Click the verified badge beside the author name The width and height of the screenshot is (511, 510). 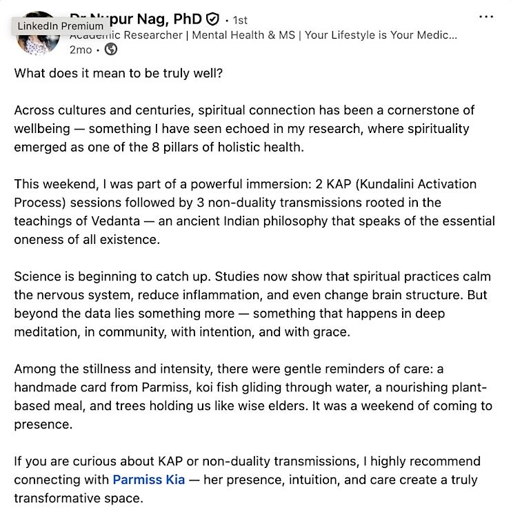(x=213, y=19)
